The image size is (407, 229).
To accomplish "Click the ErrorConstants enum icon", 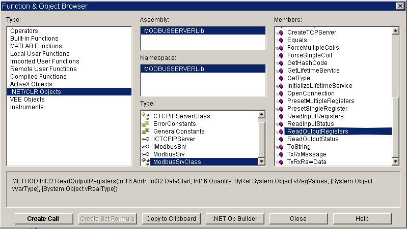I will click(145, 124).
